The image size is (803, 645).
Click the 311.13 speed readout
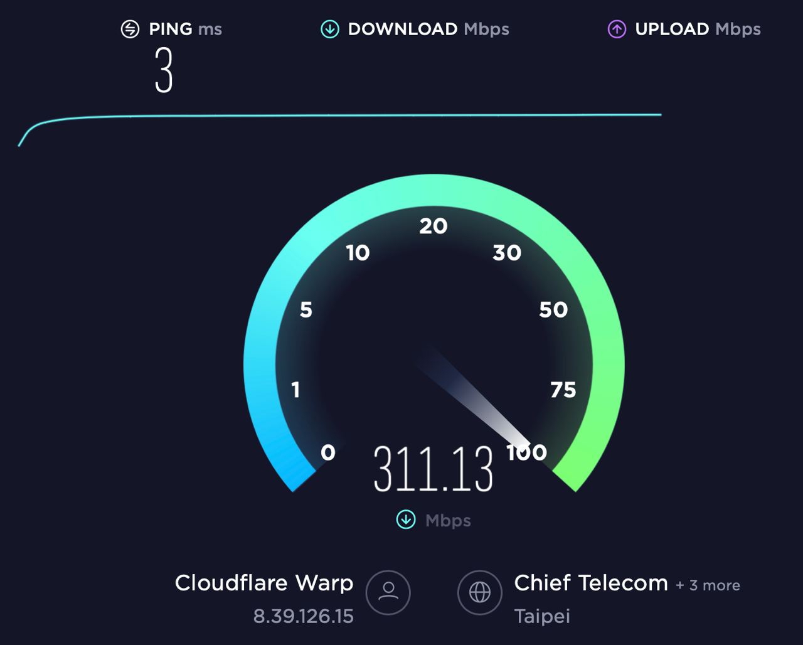[x=433, y=468]
